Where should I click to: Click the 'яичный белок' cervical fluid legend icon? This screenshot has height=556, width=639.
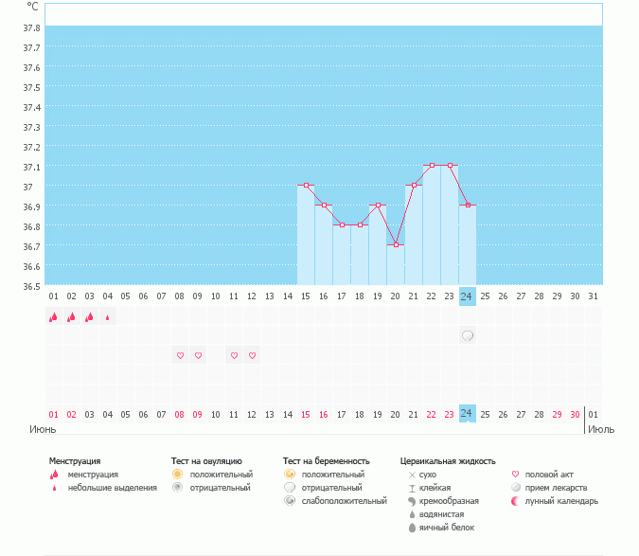point(412,528)
